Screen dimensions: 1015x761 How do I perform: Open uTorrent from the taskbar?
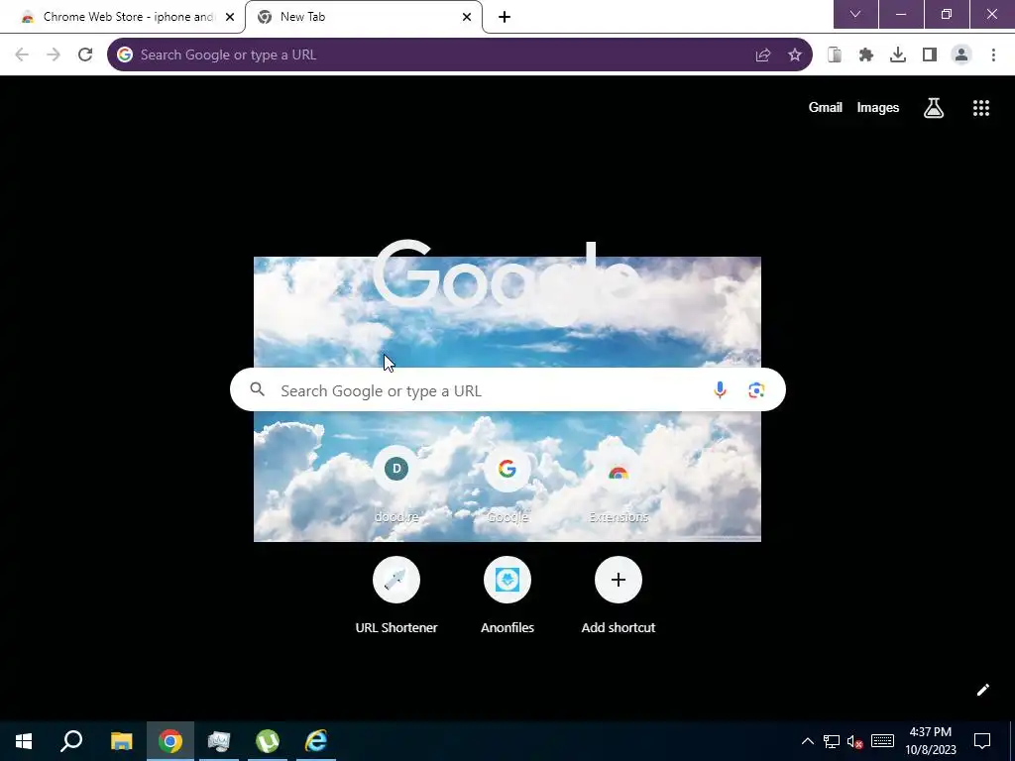(x=268, y=741)
